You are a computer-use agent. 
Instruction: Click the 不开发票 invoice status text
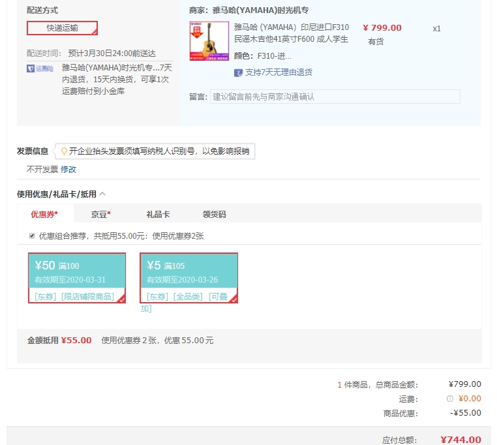coord(42,170)
